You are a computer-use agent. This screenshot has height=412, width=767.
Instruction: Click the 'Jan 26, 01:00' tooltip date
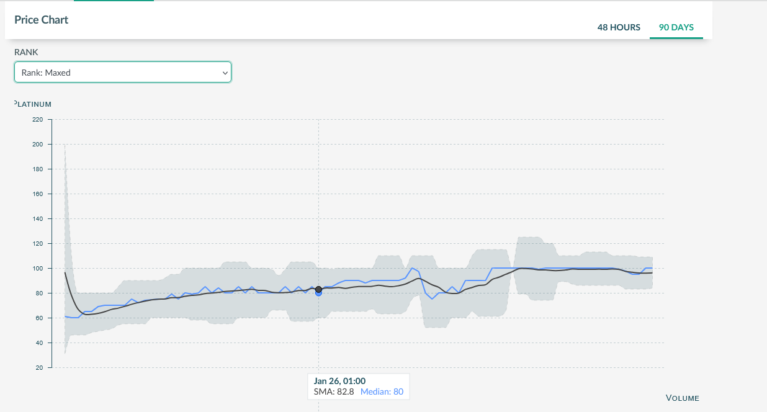tap(339, 381)
